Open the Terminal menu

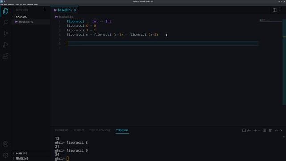30,4
